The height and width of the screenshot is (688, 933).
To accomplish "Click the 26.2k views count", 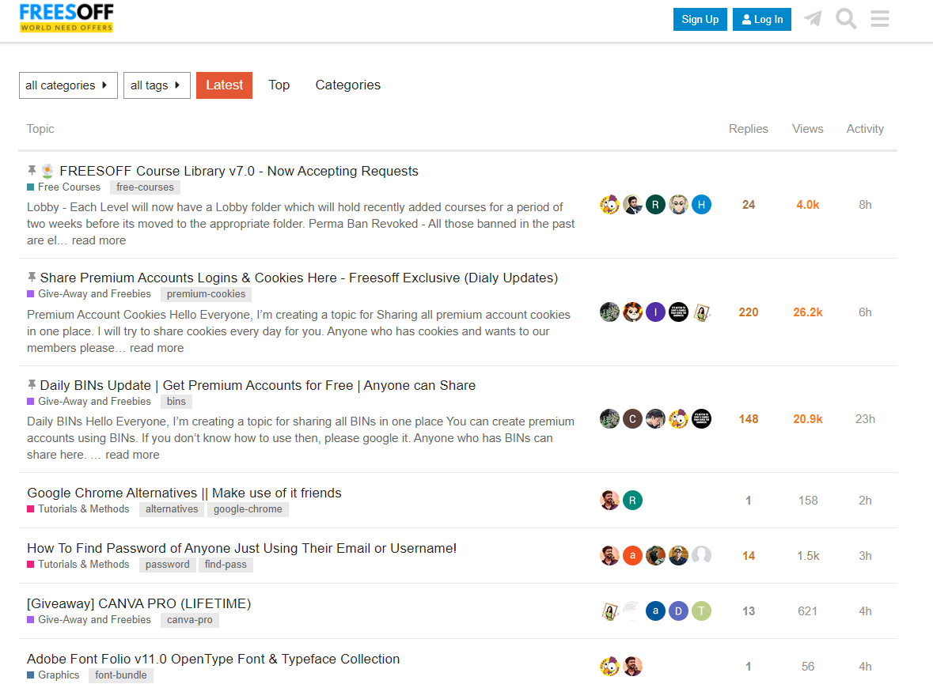I will [807, 312].
